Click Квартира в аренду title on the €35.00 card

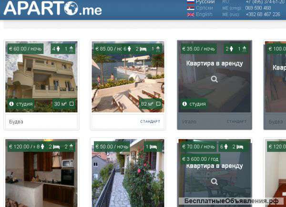[214, 63]
